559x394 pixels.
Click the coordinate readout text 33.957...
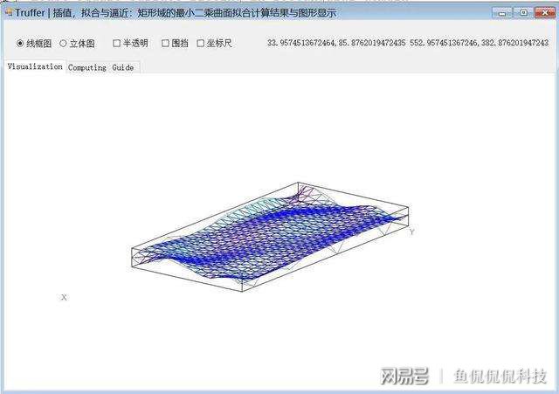(408, 43)
